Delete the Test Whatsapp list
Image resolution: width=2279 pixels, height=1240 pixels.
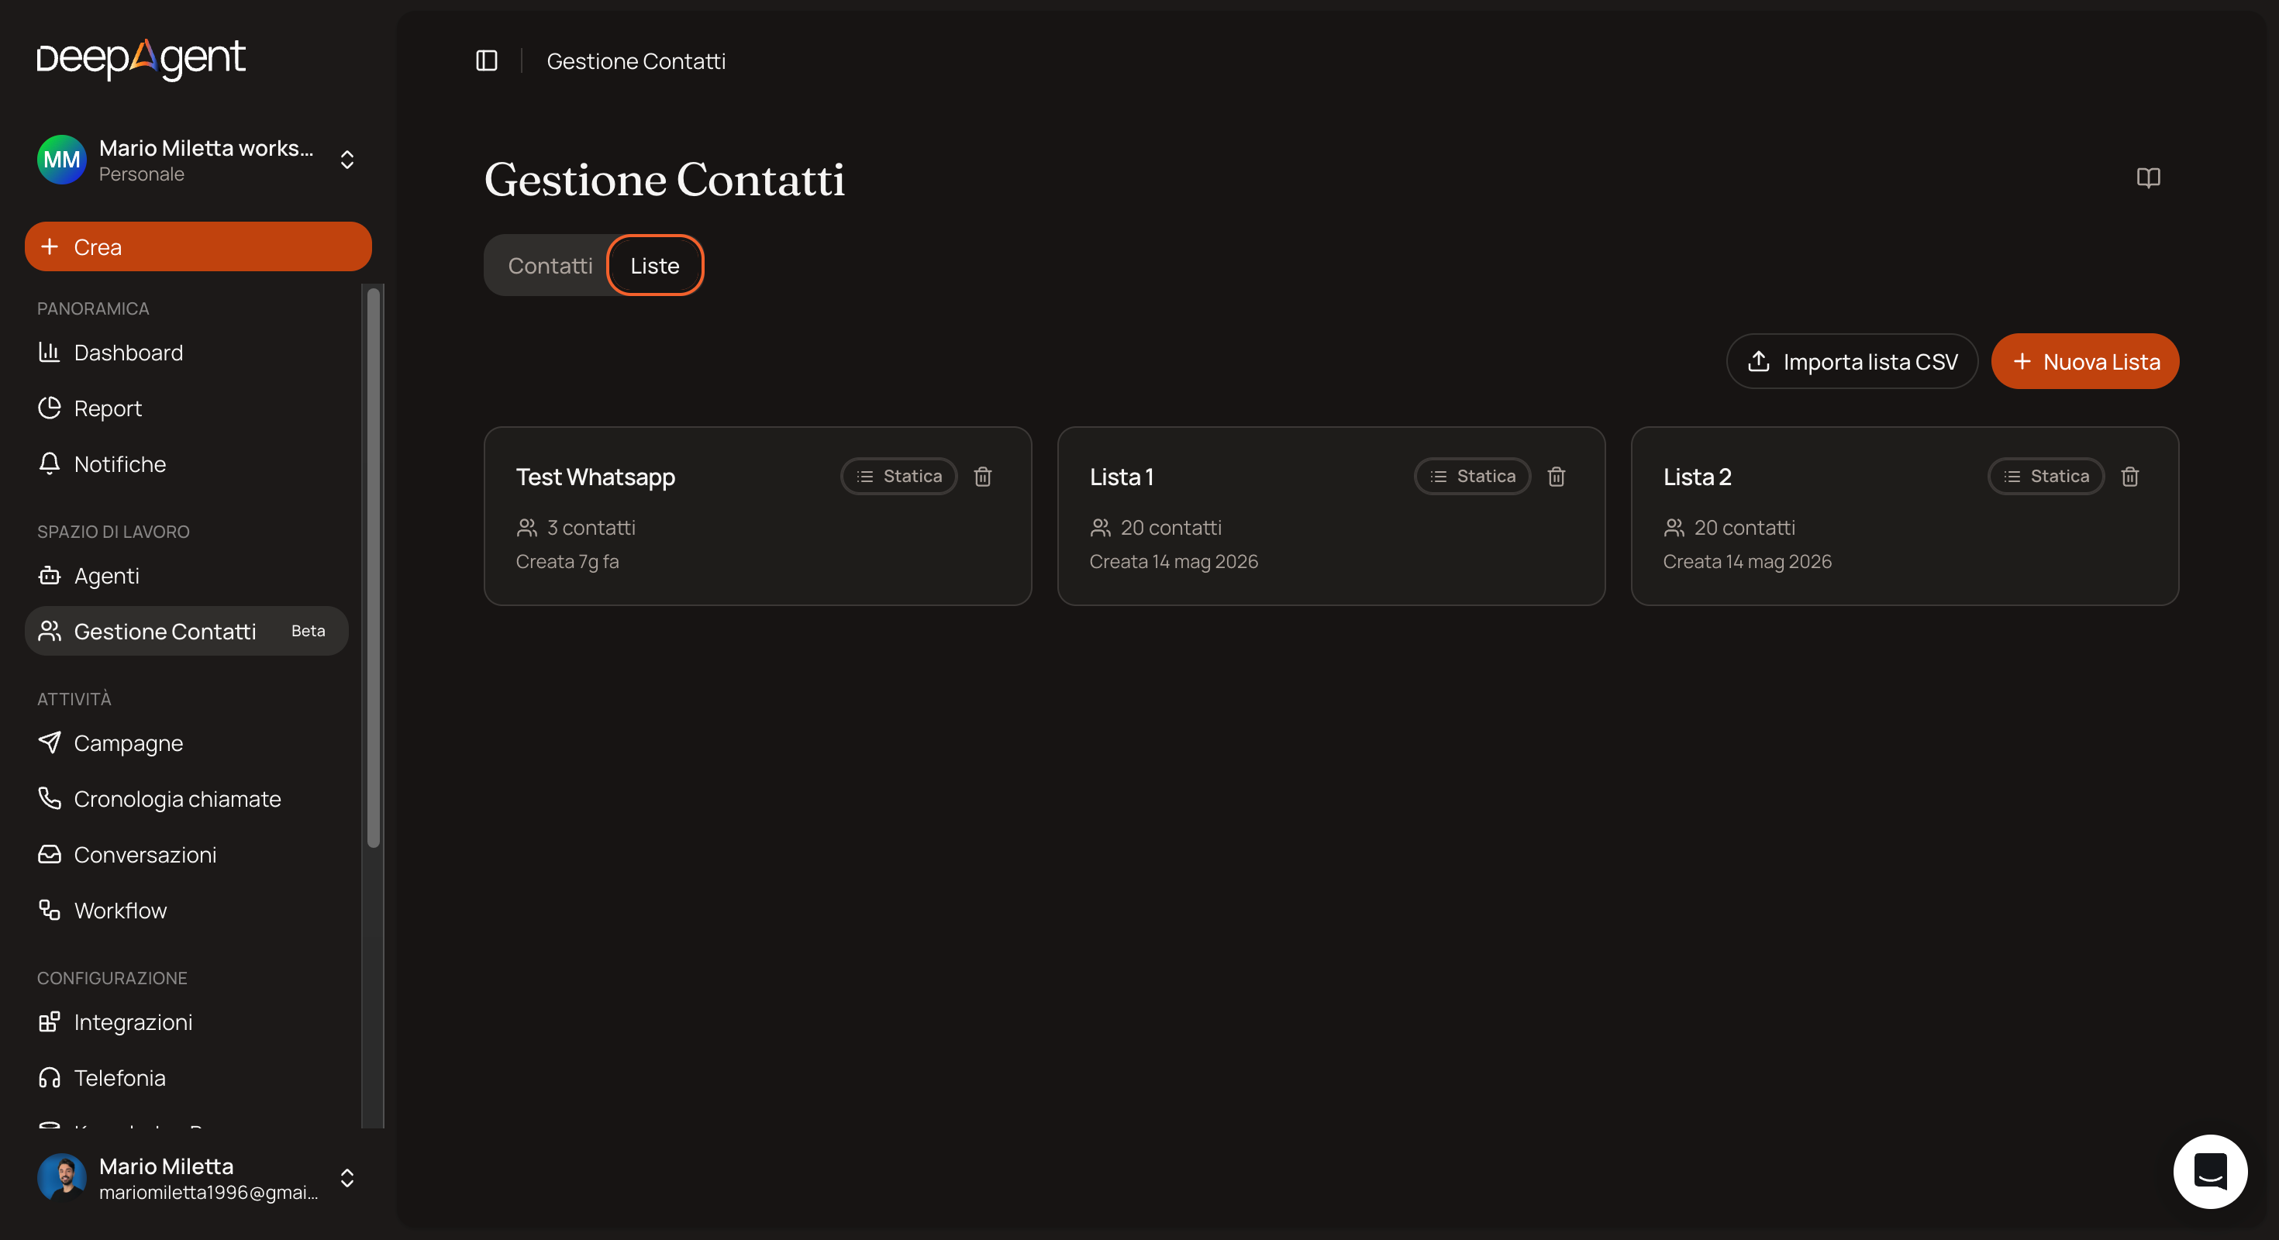(x=983, y=477)
